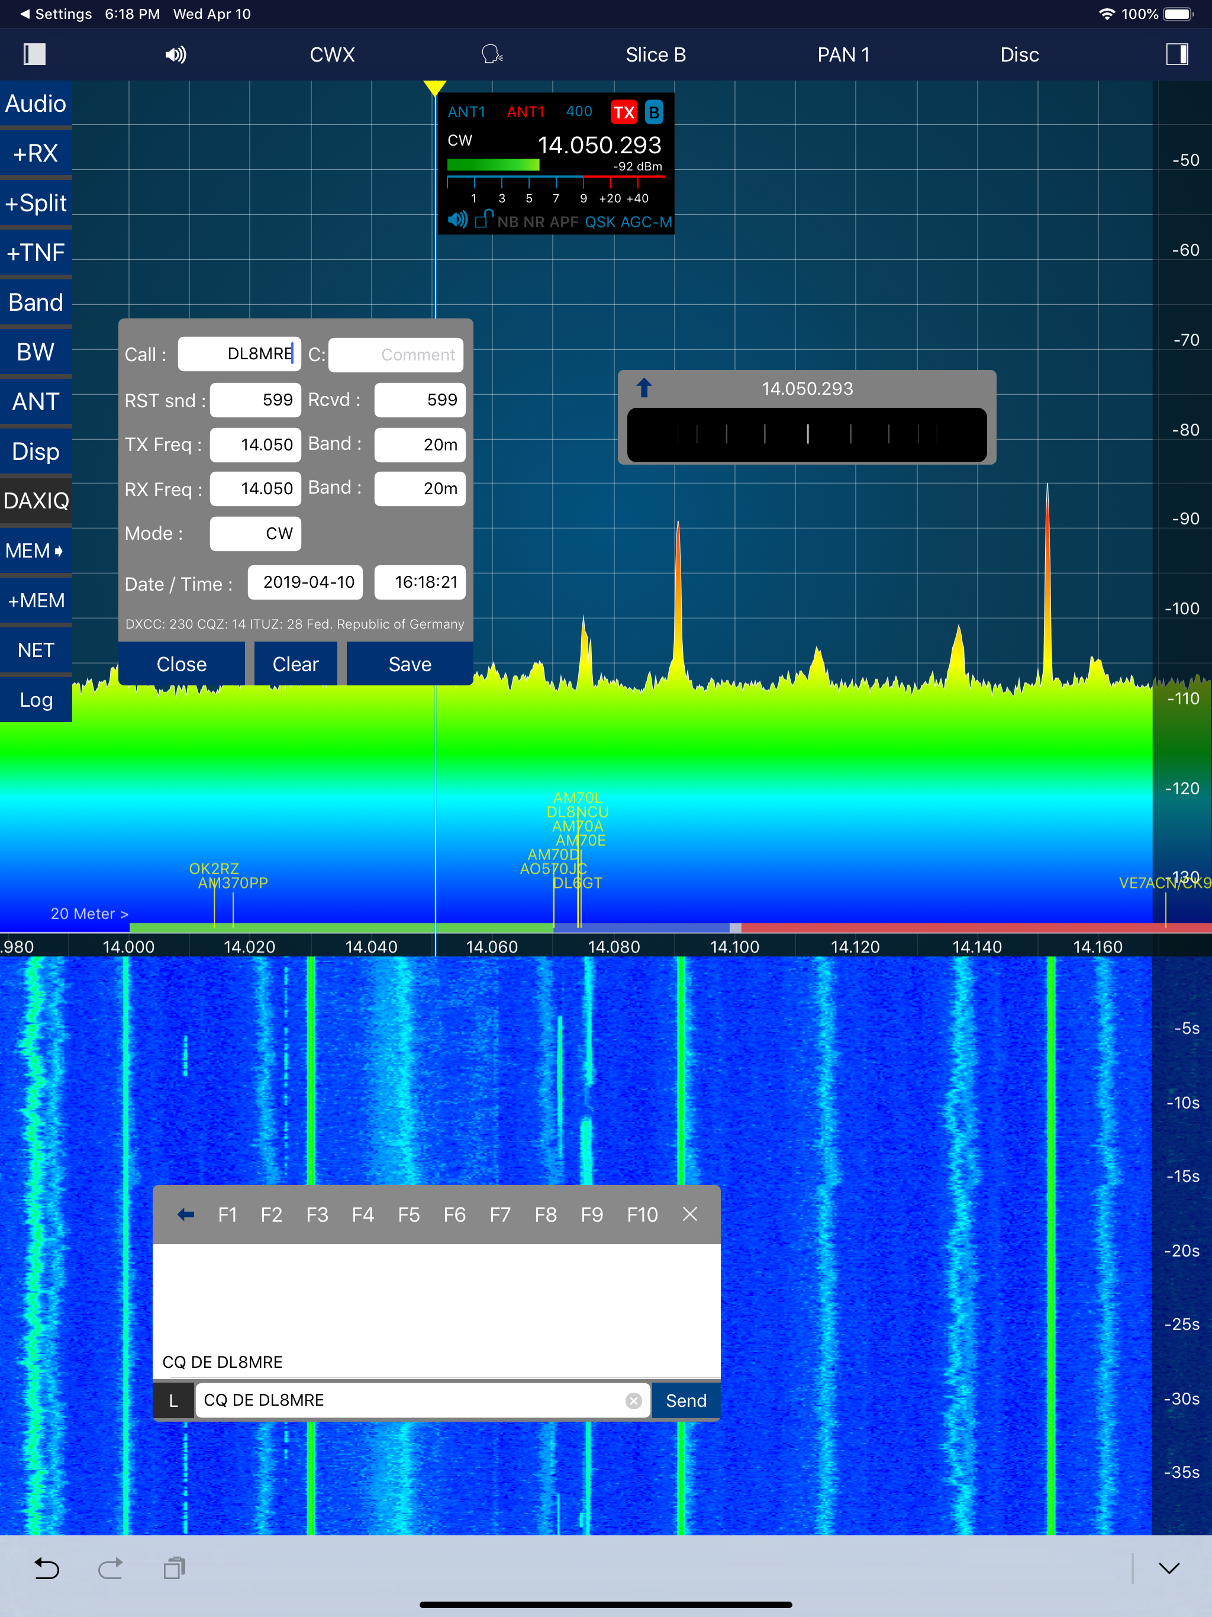
Task: Tap the CW mode label on slice flag
Action: click(460, 140)
